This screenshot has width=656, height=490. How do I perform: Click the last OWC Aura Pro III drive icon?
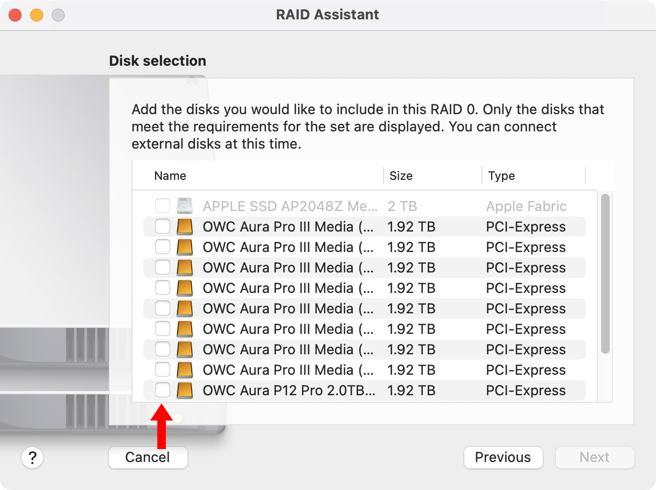[185, 370]
